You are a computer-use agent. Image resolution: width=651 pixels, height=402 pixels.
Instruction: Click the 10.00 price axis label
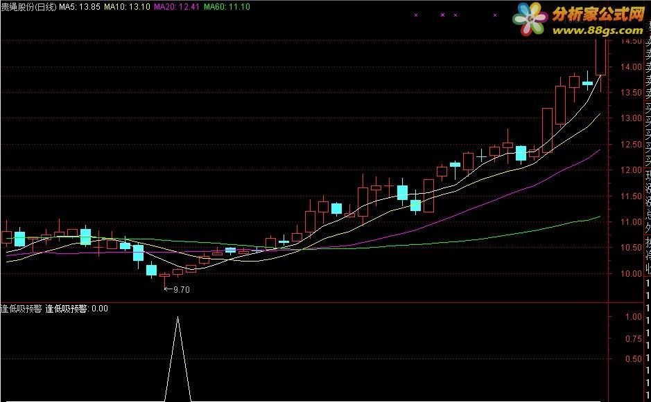pos(631,273)
